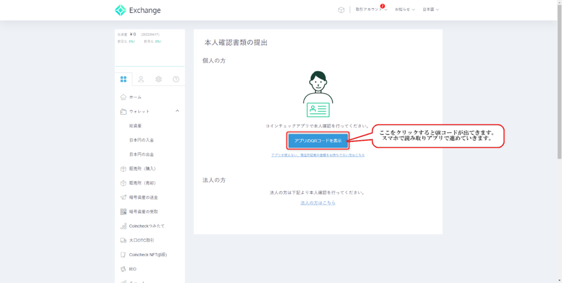Click the truck icon for 大口OTC取引
The height and width of the screenshot is (283, 562).
tap(123, 240)
